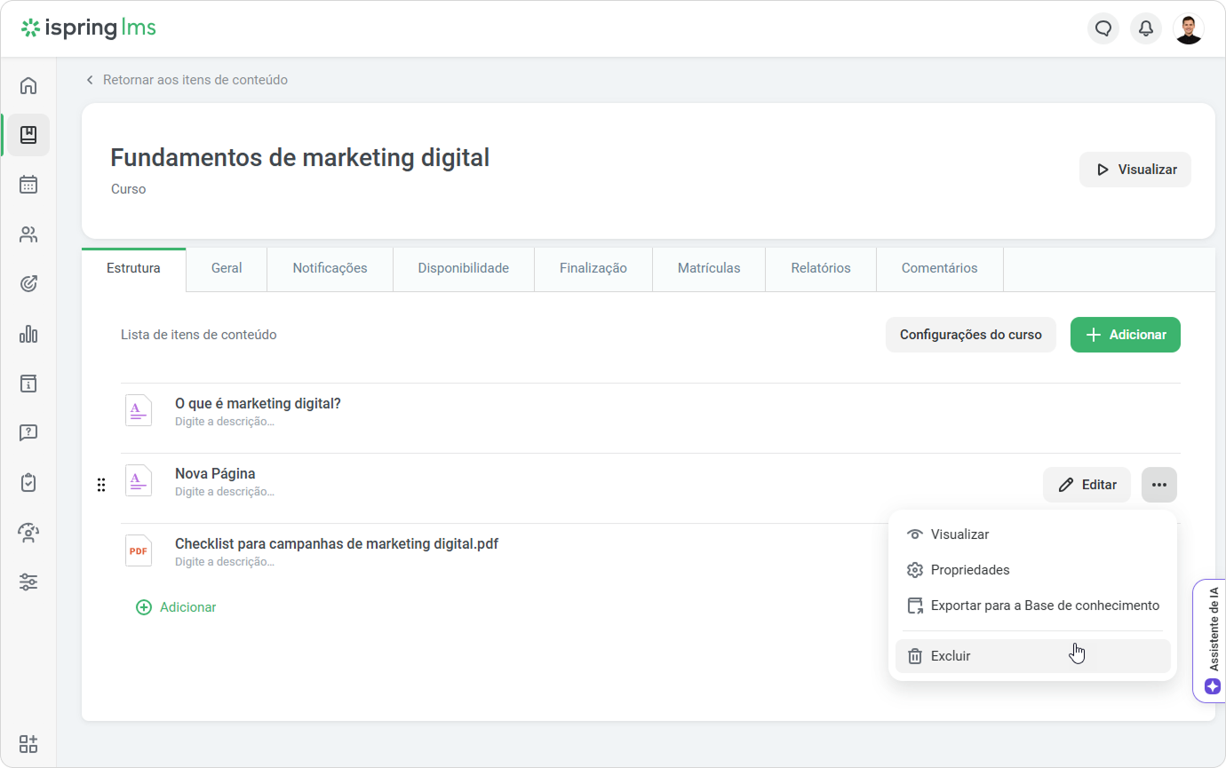Switch to the Disponibilidade tab

click(x=464, y=268)
